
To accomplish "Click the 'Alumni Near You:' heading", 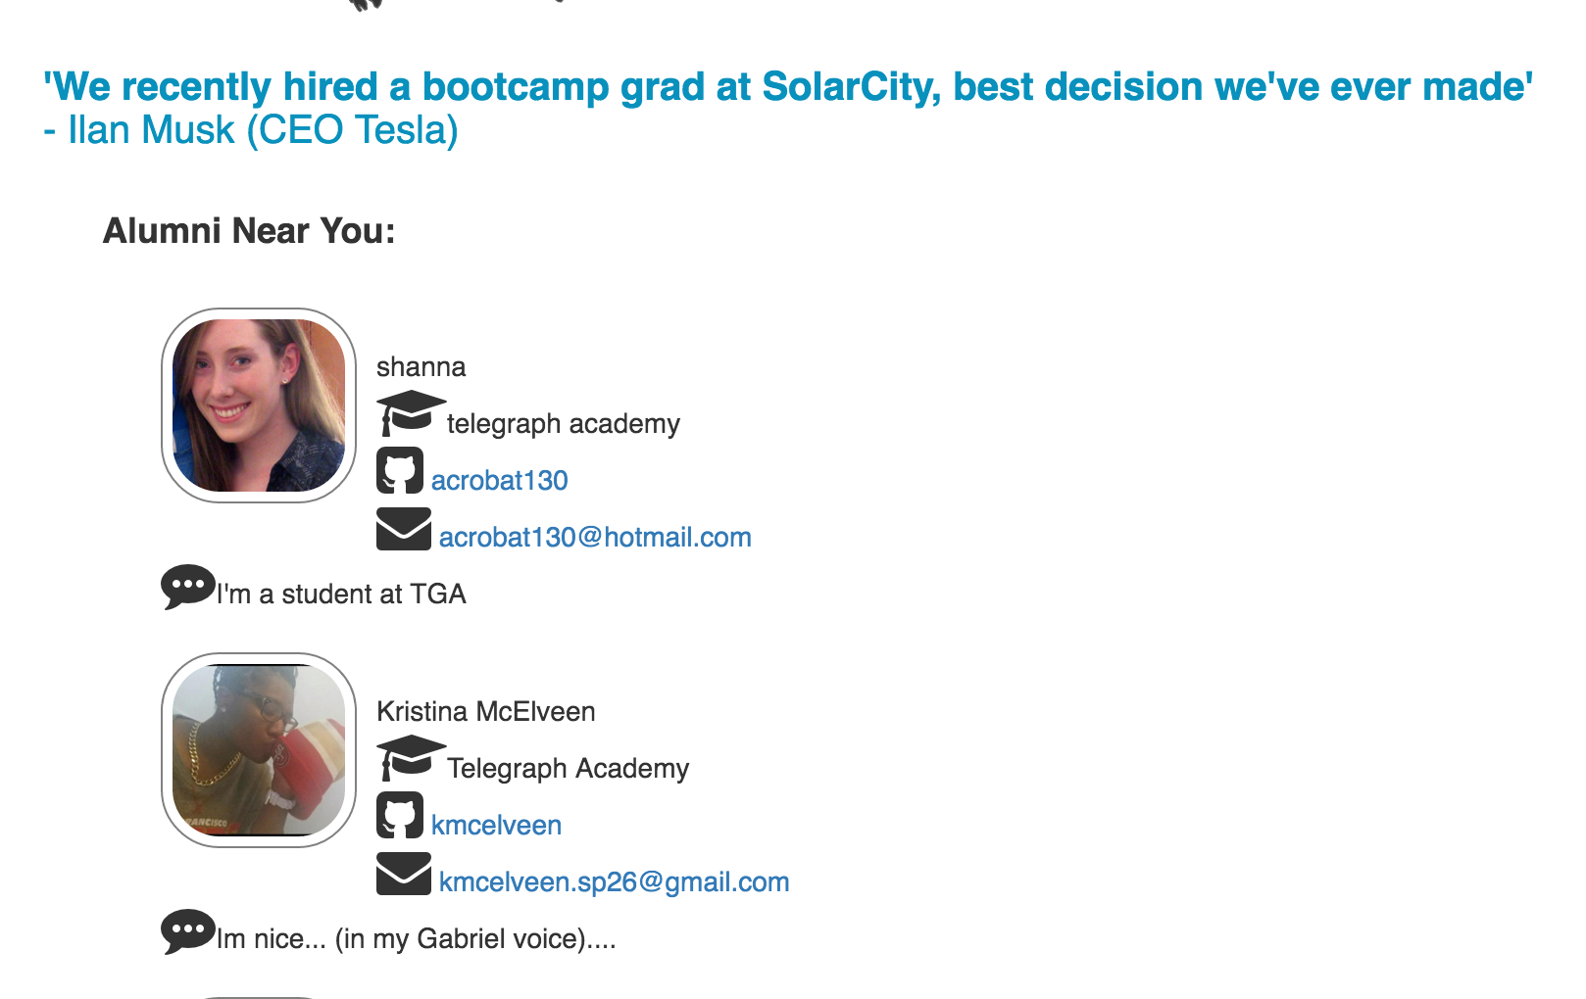I will (x=249, y=231).
